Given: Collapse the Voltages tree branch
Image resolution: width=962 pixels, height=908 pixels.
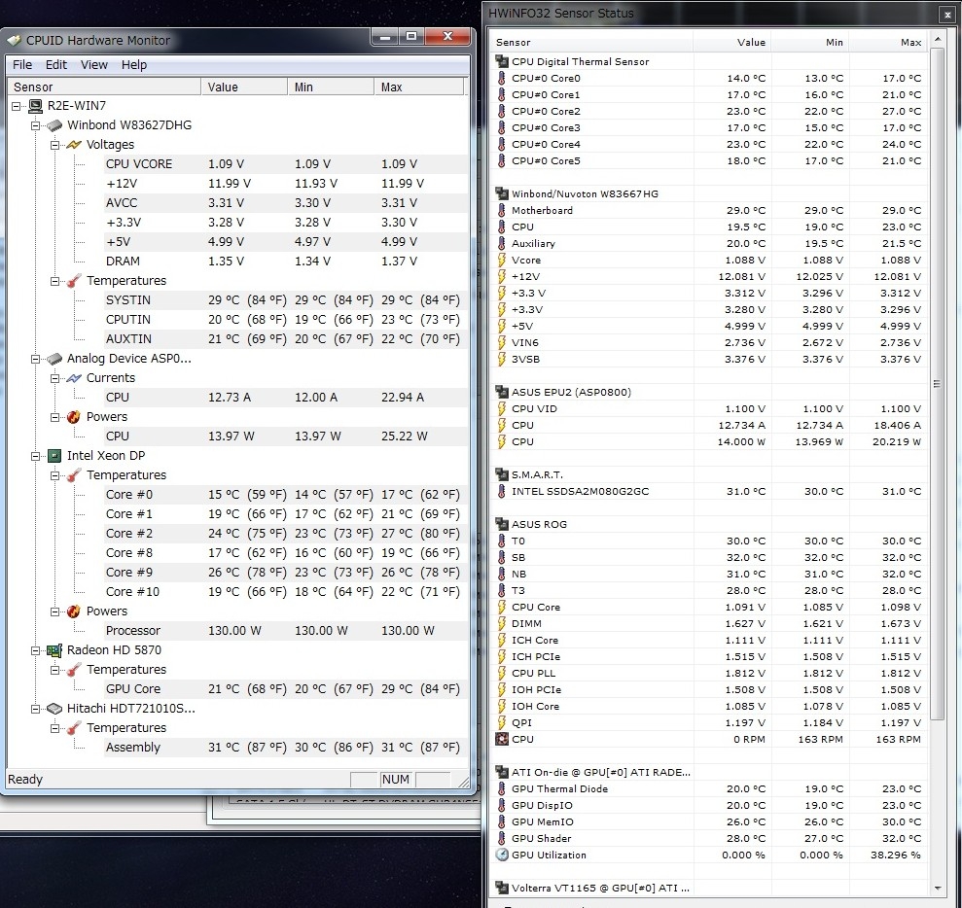Looking at the screenshot, I should [x=54, y=145].
